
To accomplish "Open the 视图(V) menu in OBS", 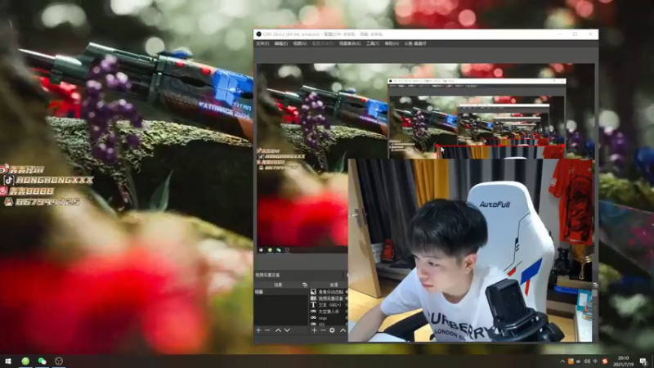I will 299,43.
